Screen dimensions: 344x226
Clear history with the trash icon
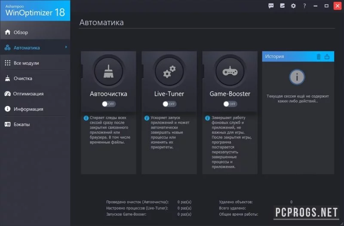click(x=319, y=57)
